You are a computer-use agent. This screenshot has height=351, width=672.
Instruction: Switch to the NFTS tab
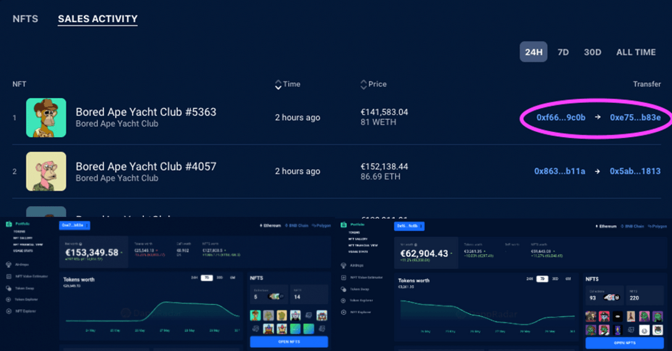tap(25, 19)
